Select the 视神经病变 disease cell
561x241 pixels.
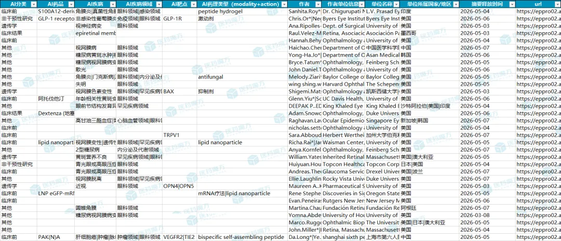pos(96,26)
